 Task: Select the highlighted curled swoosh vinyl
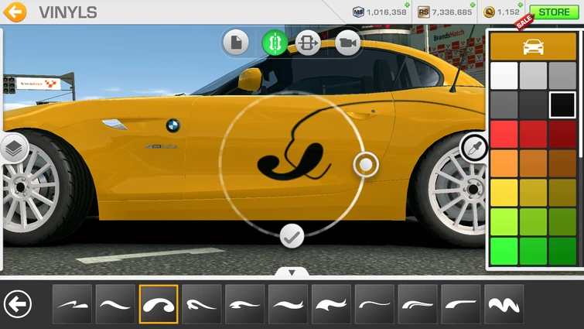159,304
